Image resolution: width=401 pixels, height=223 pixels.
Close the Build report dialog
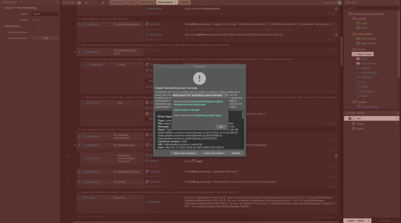(226, 95)
